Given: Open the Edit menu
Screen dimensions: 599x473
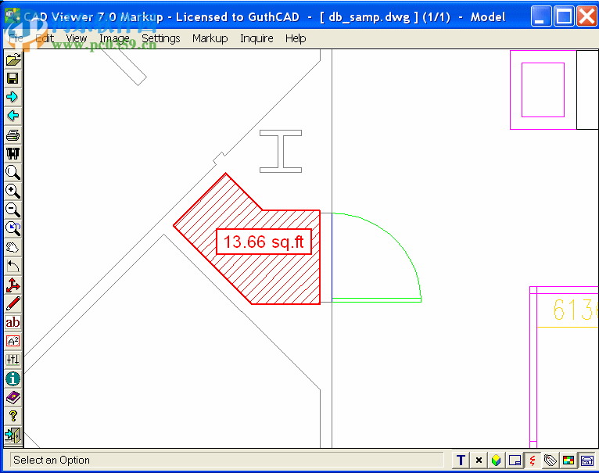Looking at the screenshot, I should click(45, 38).
